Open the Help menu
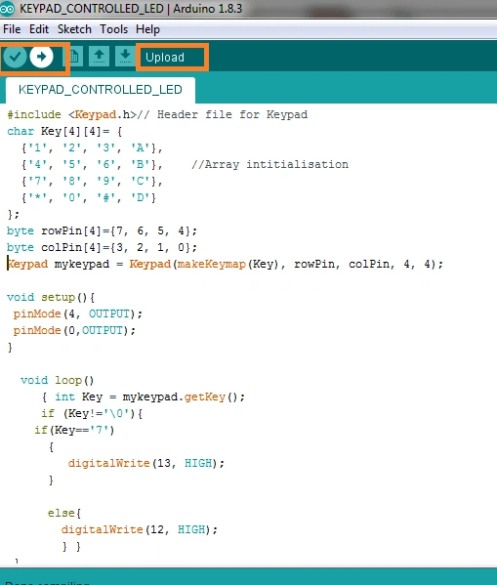Viewport: 497px width, 585px height. pyautogui.click(x=147, y=29)
